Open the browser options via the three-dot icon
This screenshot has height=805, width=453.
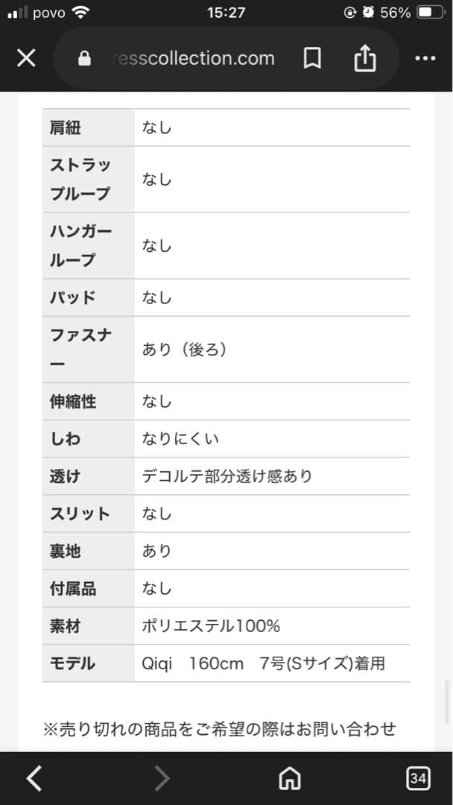(425, 57)
